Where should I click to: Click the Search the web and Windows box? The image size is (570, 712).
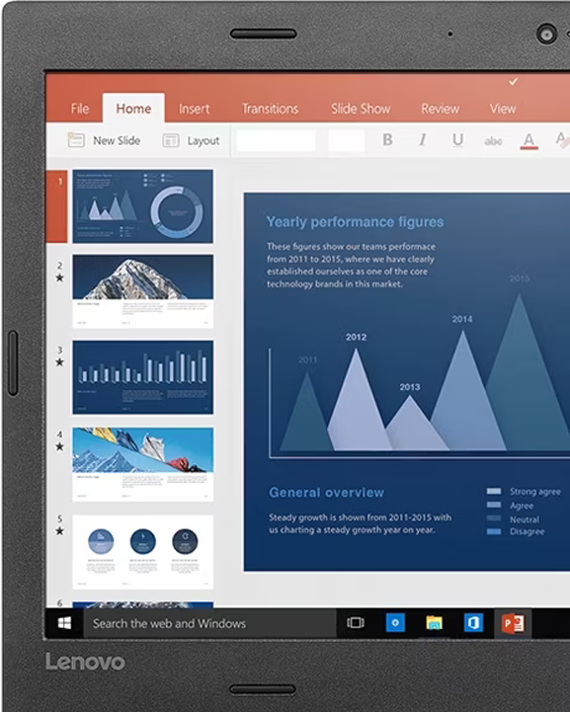pos(209,623)
